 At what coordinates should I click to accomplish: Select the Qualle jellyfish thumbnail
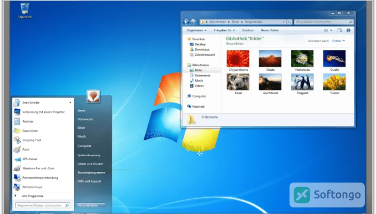334,59
